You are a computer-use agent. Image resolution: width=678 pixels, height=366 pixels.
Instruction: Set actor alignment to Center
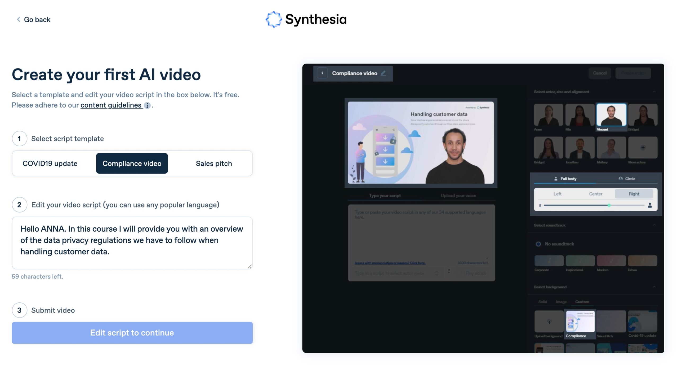click(596, 194)
